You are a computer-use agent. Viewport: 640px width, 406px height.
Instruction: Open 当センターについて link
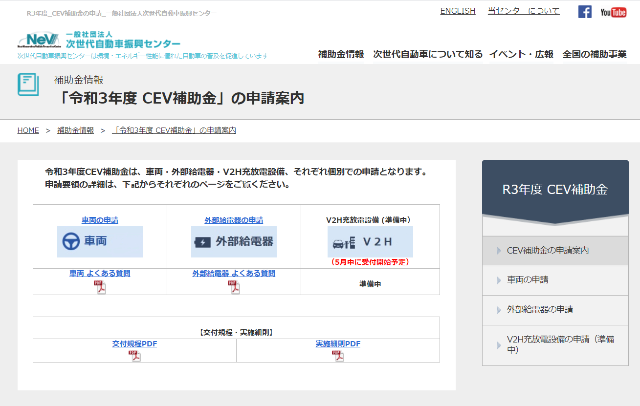(x=524, y=11)
